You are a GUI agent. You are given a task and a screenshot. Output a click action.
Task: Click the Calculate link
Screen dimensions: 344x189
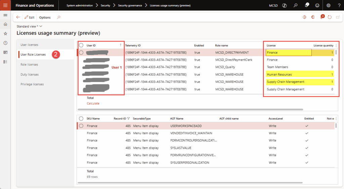pyautogui.click(x=93, y=103)
